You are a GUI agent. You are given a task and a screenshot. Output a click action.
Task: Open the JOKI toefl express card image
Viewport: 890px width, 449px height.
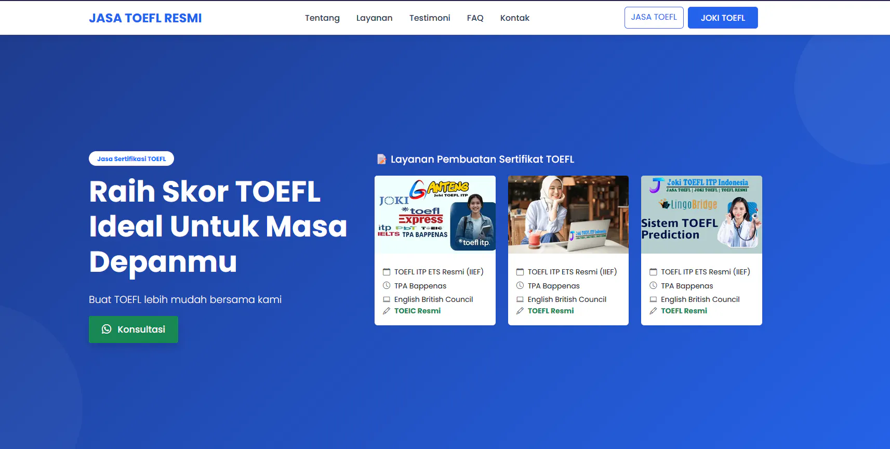click(x=435, y=215)
